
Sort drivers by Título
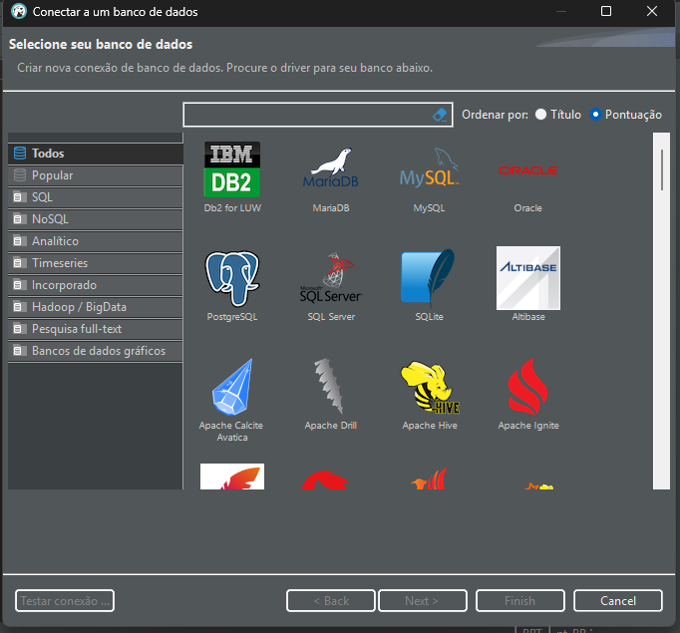(x=558, y=115)
